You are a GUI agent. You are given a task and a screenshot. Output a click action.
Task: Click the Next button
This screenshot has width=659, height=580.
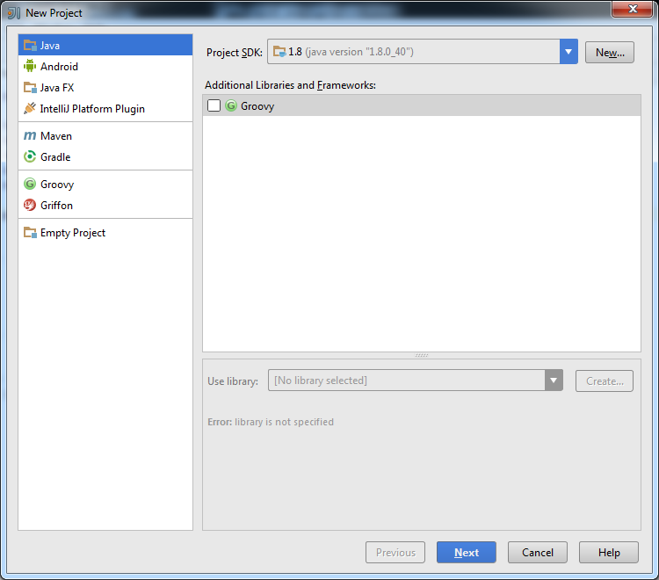(467, 552)
